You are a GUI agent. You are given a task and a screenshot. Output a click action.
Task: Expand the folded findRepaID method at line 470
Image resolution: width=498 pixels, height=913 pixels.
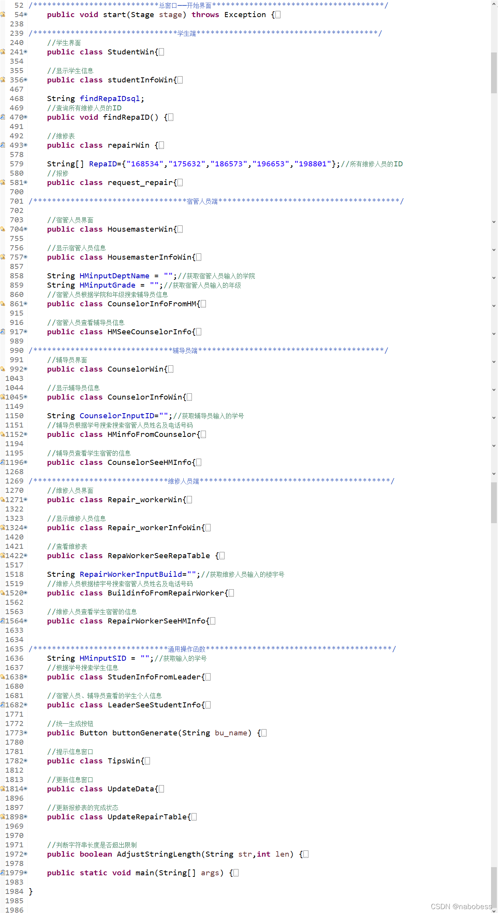point(26,117)
